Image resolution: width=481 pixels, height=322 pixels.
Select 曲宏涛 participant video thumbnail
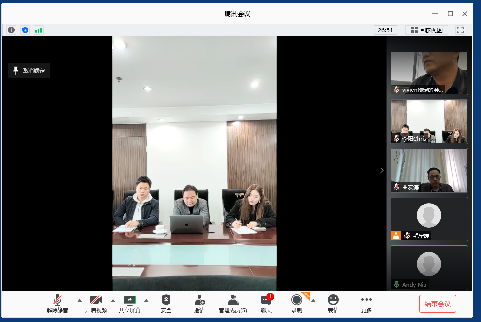(x=429, y=170)
